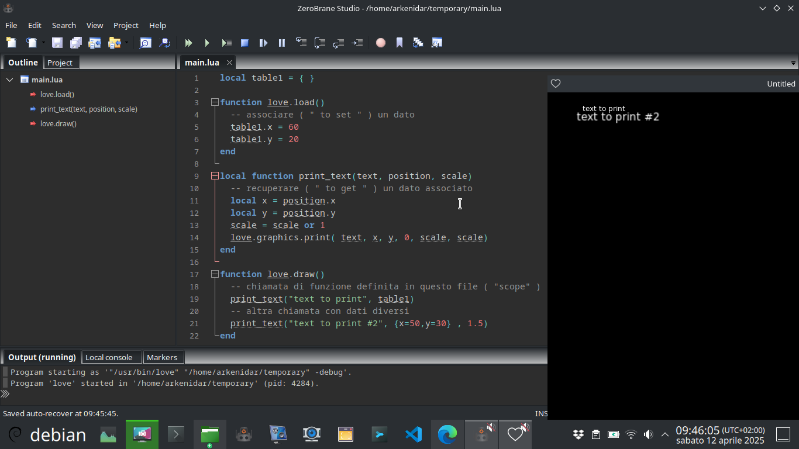Start debugging with single green arrow
799x449 pixels.
tap(207, 43)
